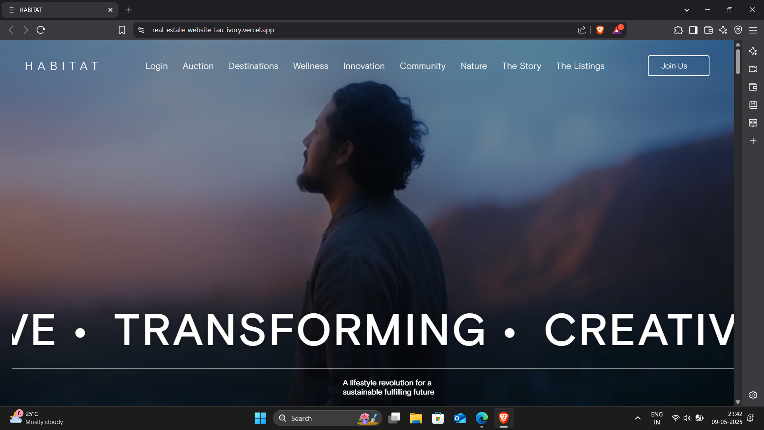Click the page vertical scrollbar thumb
The height and width of the screenshot is (430, 764).
[738, 62]
